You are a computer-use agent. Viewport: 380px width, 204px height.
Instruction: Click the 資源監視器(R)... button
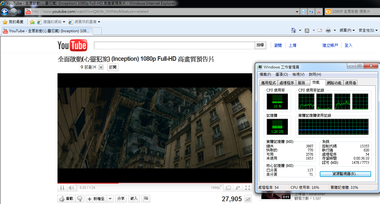(345, 174)
